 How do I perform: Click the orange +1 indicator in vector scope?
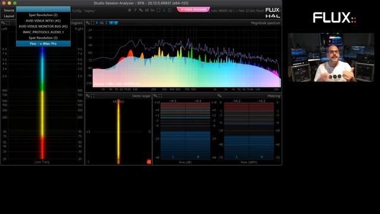(149, 162)
